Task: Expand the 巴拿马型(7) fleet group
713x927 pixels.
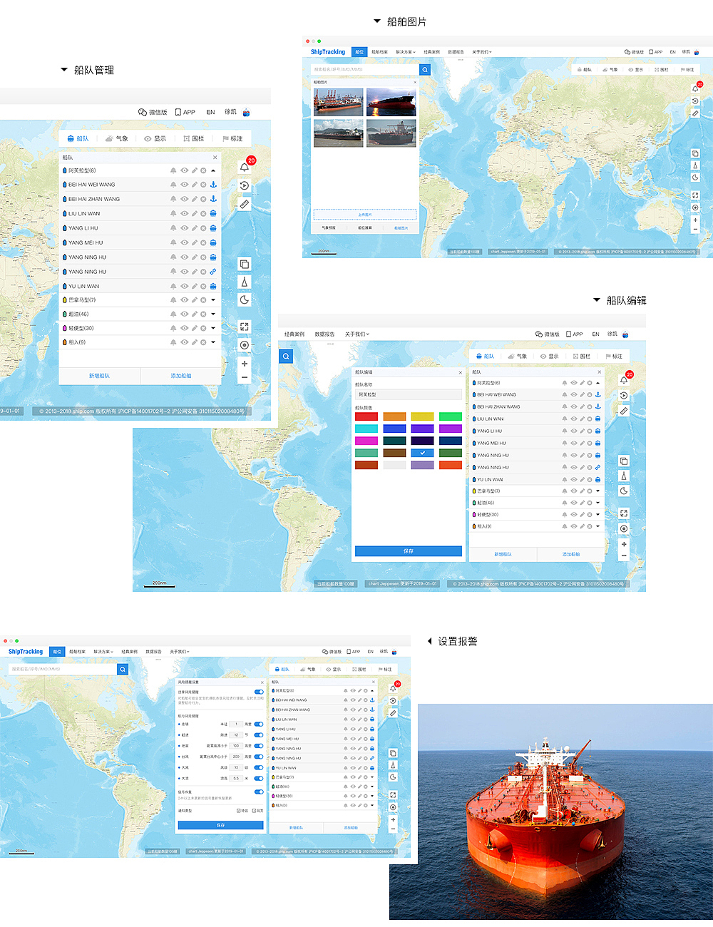Action: (212, 299)
